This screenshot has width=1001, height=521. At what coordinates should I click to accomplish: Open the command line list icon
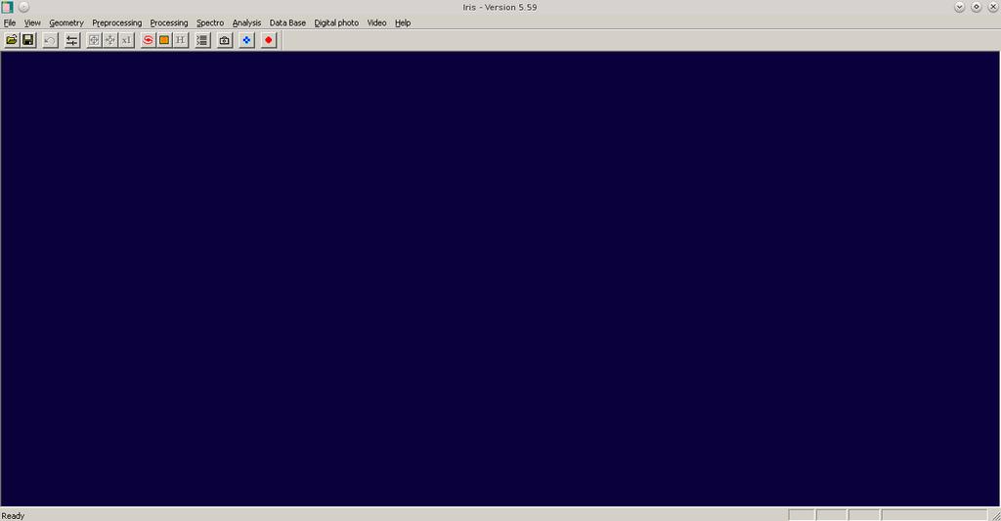[x=202, y=40]
